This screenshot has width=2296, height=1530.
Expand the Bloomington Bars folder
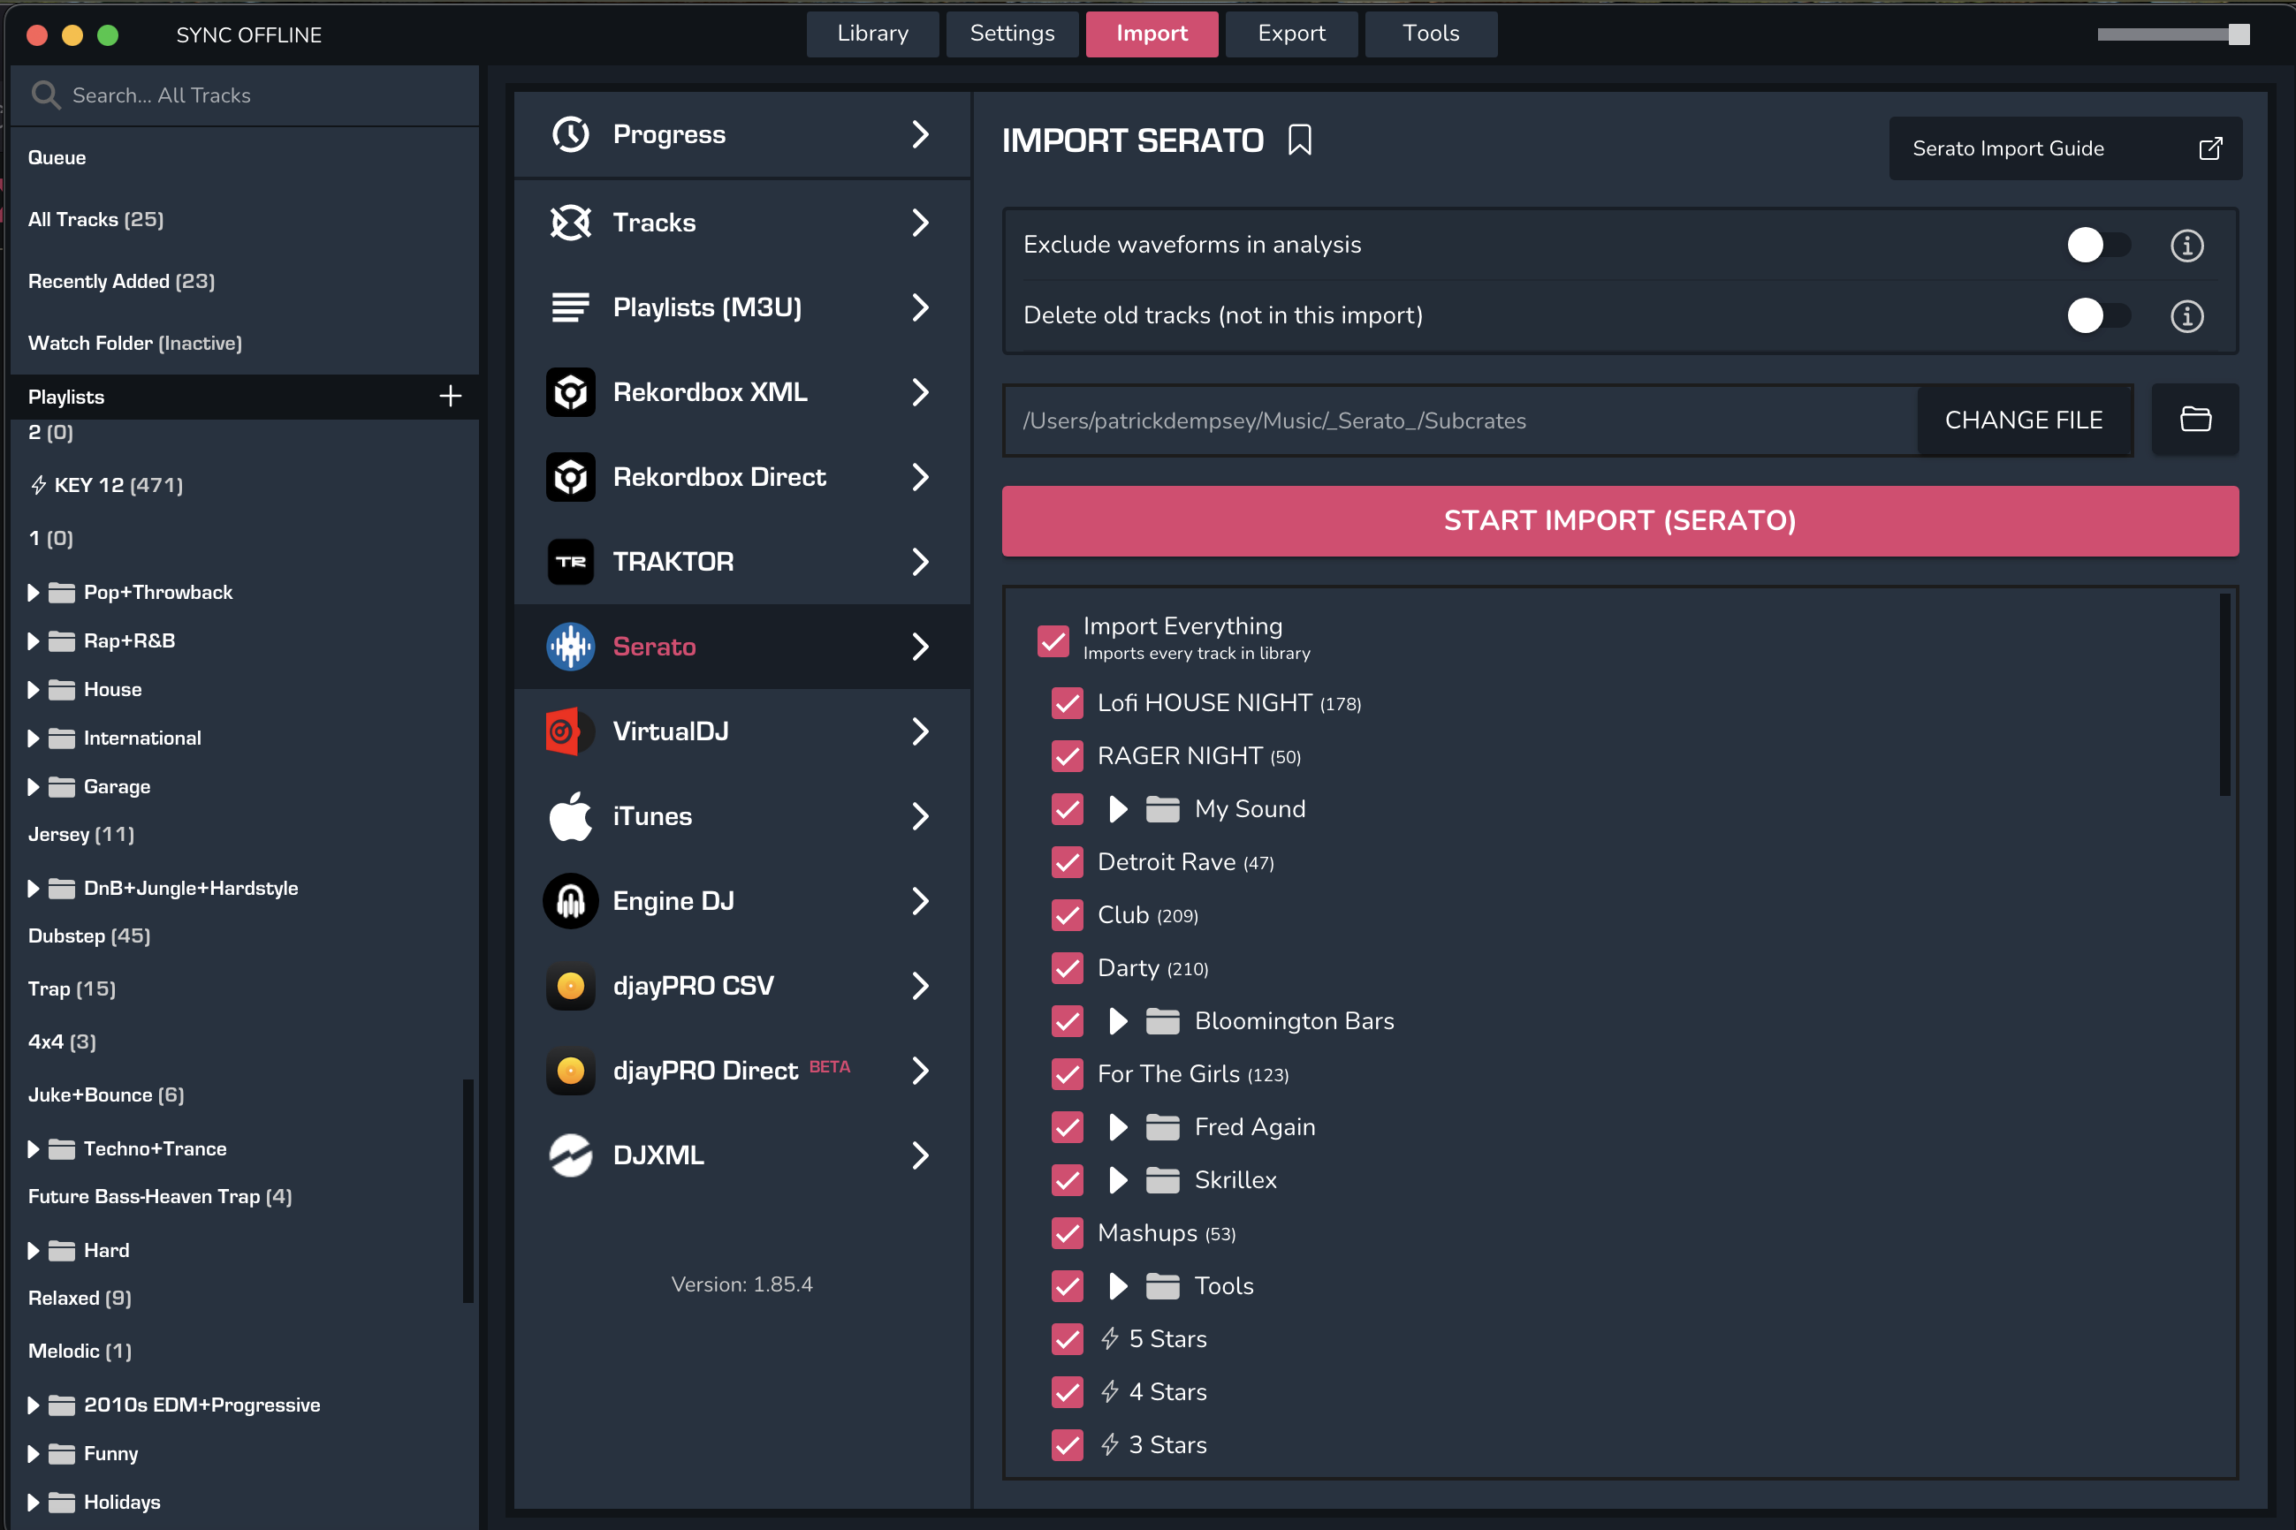1118,1022
